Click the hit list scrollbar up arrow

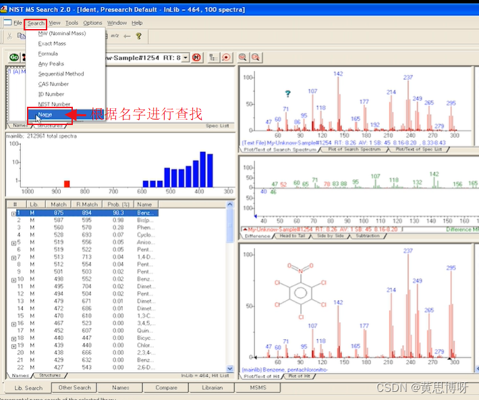pos(230,204)
